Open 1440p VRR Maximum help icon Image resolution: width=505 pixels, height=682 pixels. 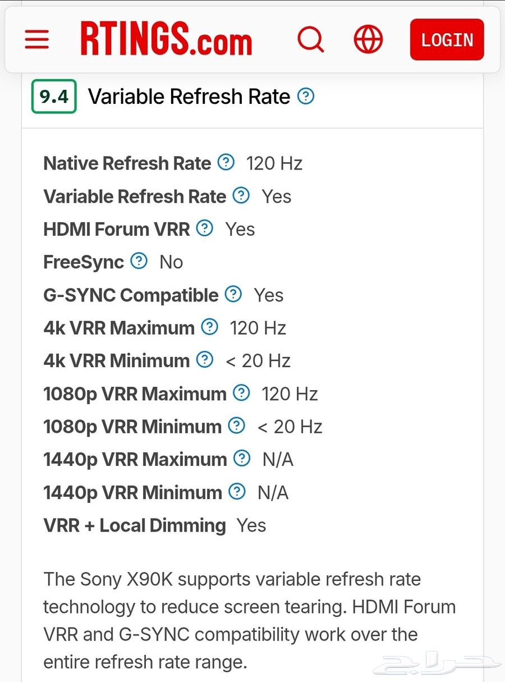242,459
